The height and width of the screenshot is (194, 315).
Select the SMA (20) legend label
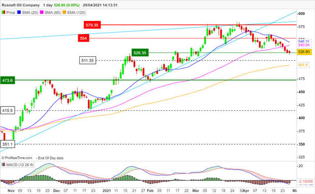point(30,13)
